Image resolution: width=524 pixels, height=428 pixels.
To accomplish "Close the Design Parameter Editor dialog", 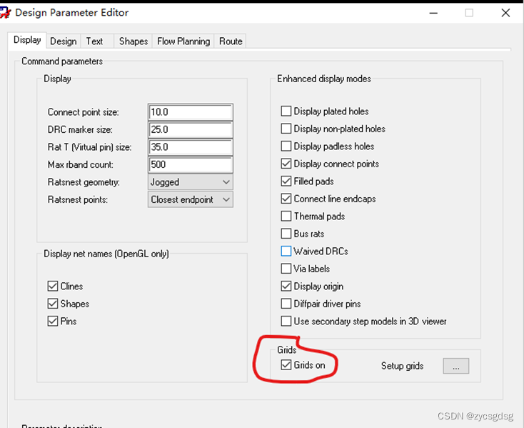I will coord(505,13).
